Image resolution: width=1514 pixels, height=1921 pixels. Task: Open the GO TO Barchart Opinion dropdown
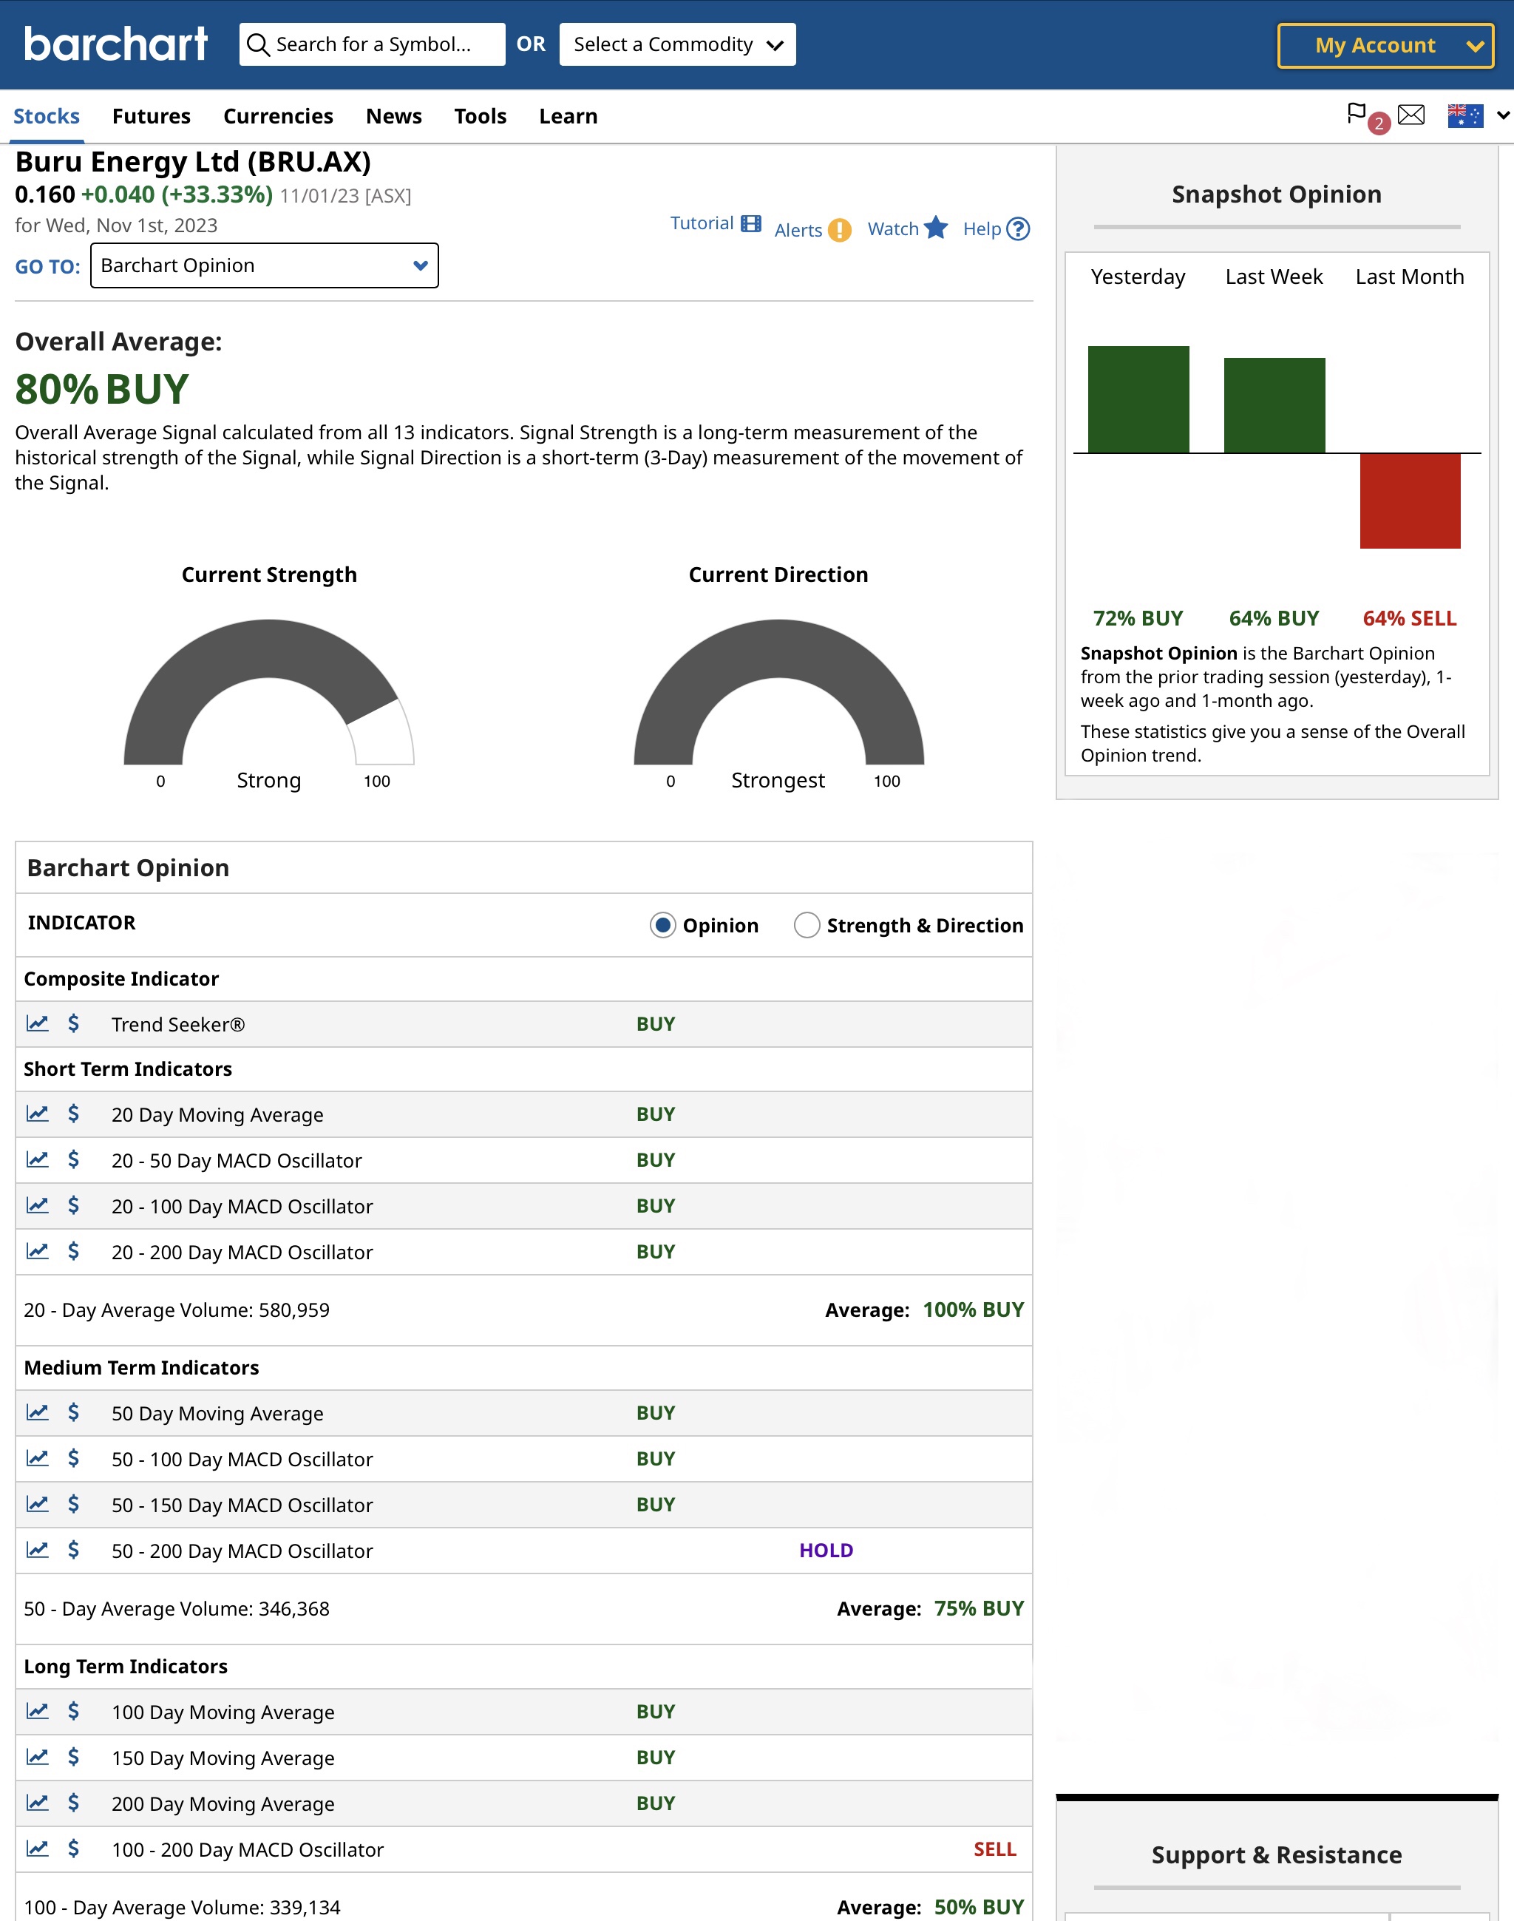(264, 265)
